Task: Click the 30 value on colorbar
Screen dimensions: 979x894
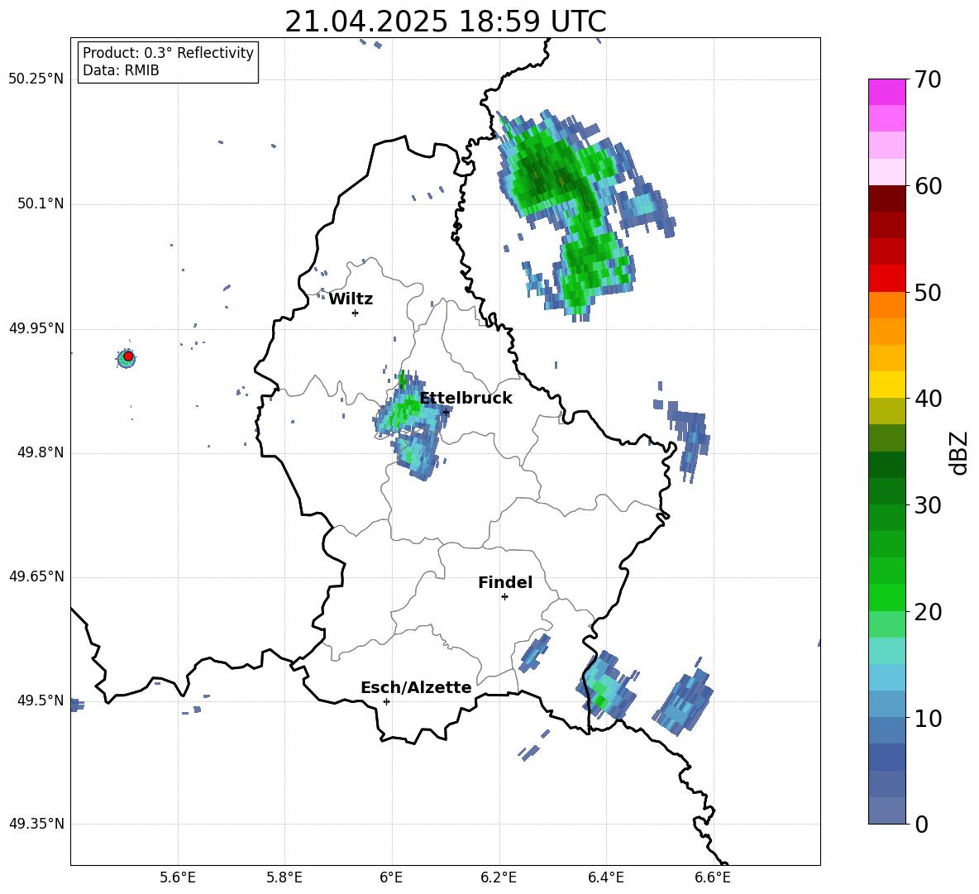Action: [x=928, y=505]
